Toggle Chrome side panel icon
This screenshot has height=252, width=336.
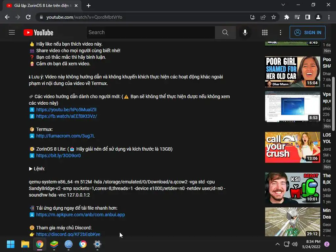tap(308, 17)
